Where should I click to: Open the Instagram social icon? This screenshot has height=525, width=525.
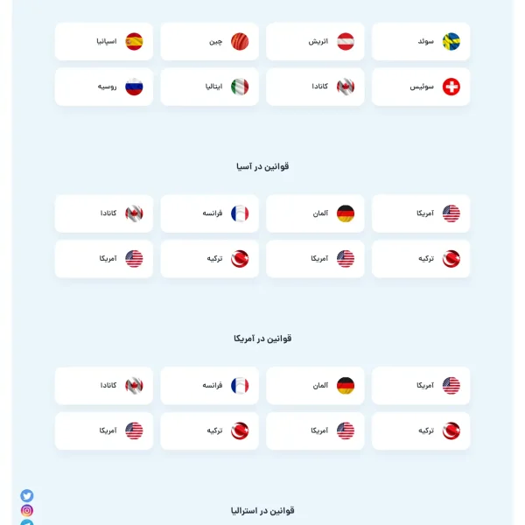27,511
